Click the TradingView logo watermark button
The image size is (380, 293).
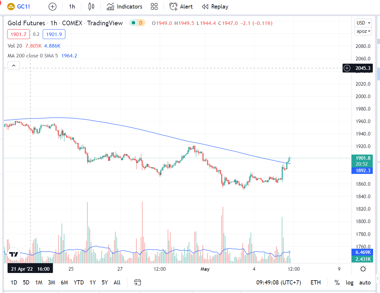tap(13, 254)
